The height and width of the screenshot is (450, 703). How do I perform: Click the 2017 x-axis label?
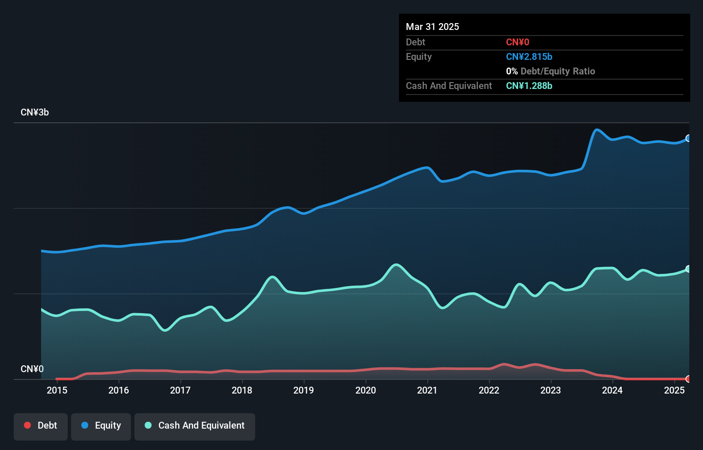pyautogui.click(x=180, y=390)
